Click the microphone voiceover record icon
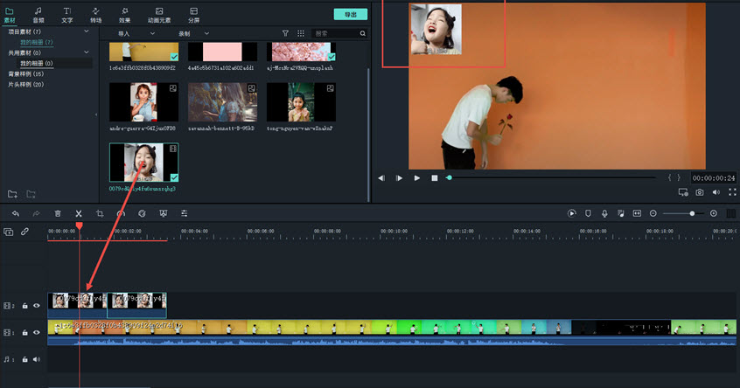 [x=604, y=213]
